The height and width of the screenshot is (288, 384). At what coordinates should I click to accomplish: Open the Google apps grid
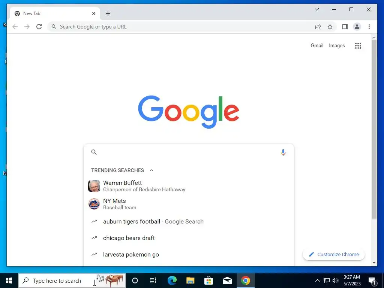(x=358, y=45)
